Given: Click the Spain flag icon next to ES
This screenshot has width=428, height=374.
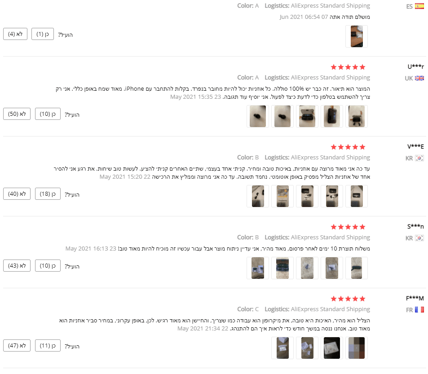Looking at the screenshot, I should pos(419,6).
